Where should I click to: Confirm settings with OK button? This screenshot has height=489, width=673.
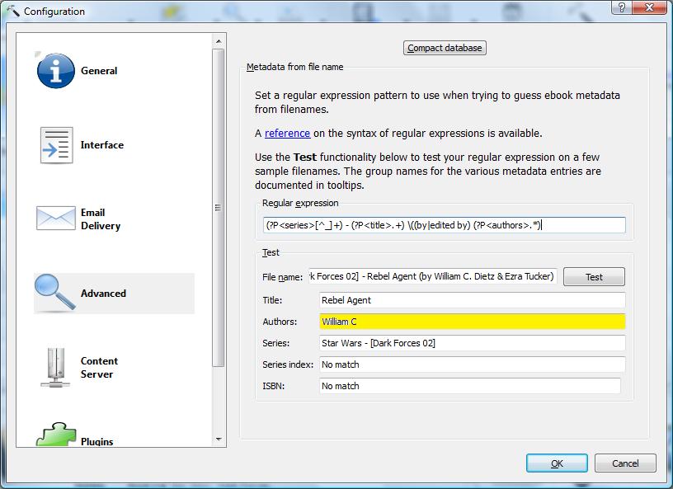pyautogui.click(x=557, y=463)
